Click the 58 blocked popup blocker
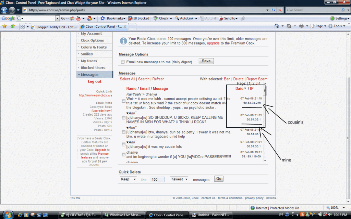The image size is (351, 219). [138, 18]
